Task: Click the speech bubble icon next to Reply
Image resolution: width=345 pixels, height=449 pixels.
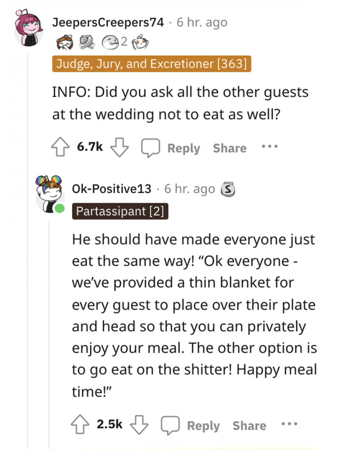Action: pos(153,146)
